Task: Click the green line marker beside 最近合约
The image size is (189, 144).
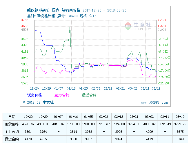Action: coord(102,95)
